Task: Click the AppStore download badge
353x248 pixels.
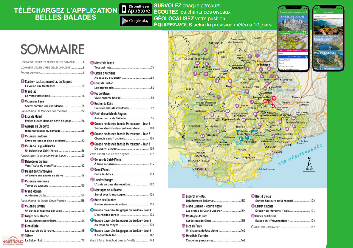Action: 135,9
